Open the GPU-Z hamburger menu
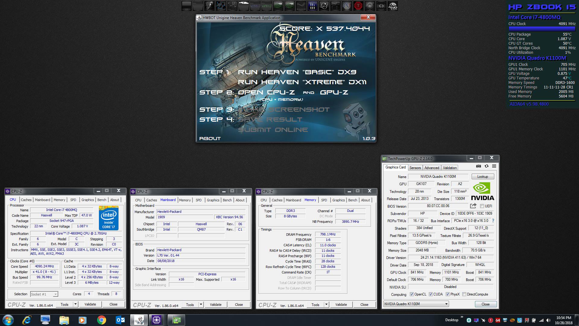 click(494, 166)
